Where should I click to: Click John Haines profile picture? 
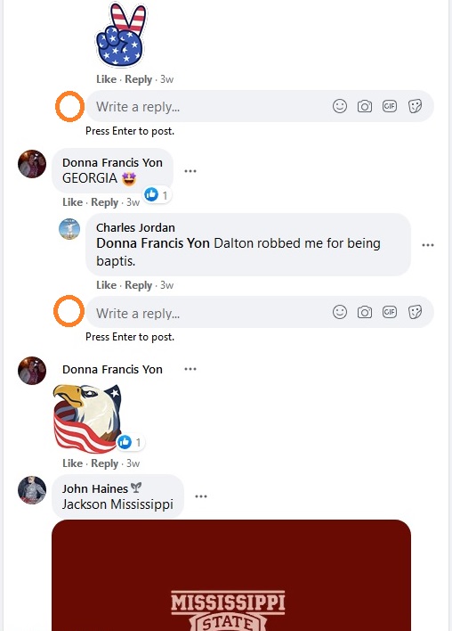[x=32, y=490]
